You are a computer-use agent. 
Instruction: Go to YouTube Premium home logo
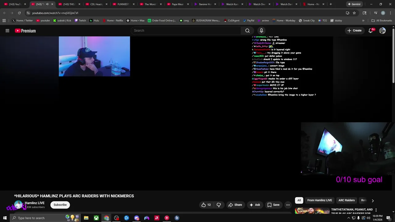pos(25,31)
